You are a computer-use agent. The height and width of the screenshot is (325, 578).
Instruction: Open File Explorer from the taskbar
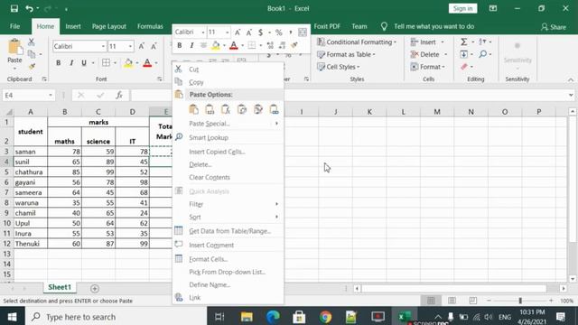pos(247,317)
